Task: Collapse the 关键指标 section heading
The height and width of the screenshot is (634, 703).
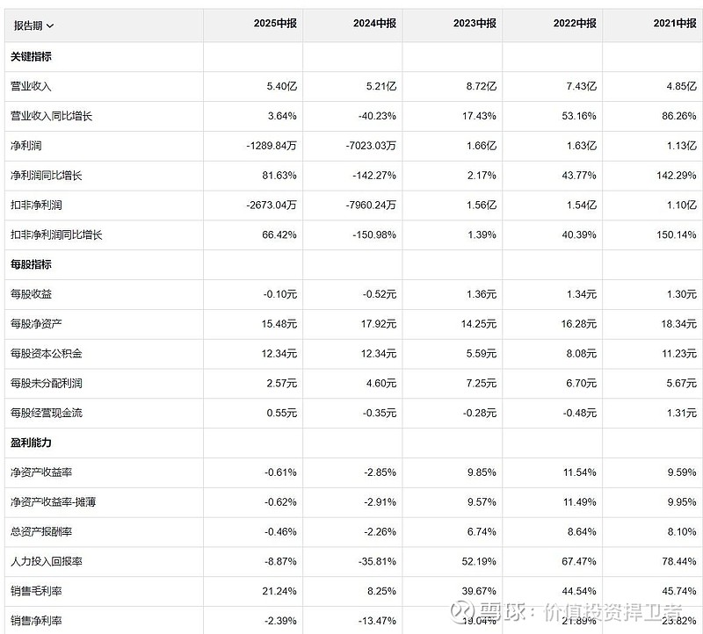Action: click(x=31, y=56)
